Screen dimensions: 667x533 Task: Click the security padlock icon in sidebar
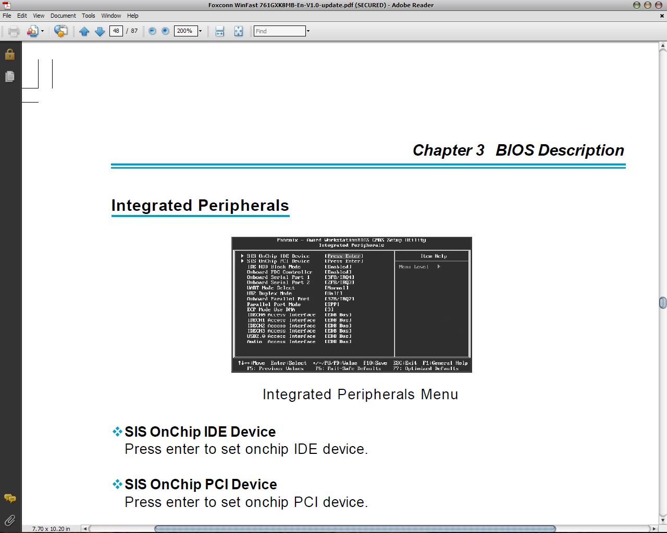click(9, 54)
